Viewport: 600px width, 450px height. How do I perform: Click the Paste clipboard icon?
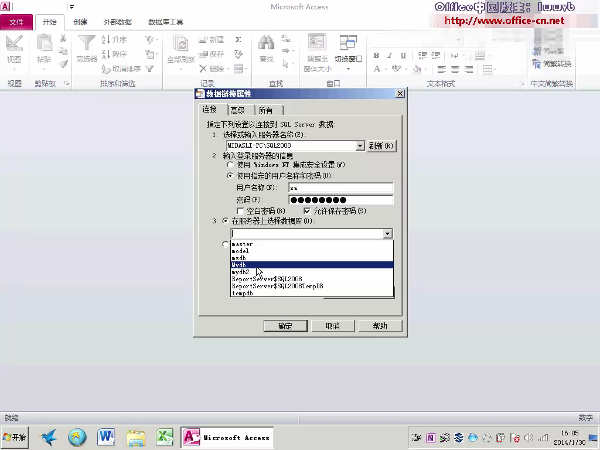click(x=44, y=43)
